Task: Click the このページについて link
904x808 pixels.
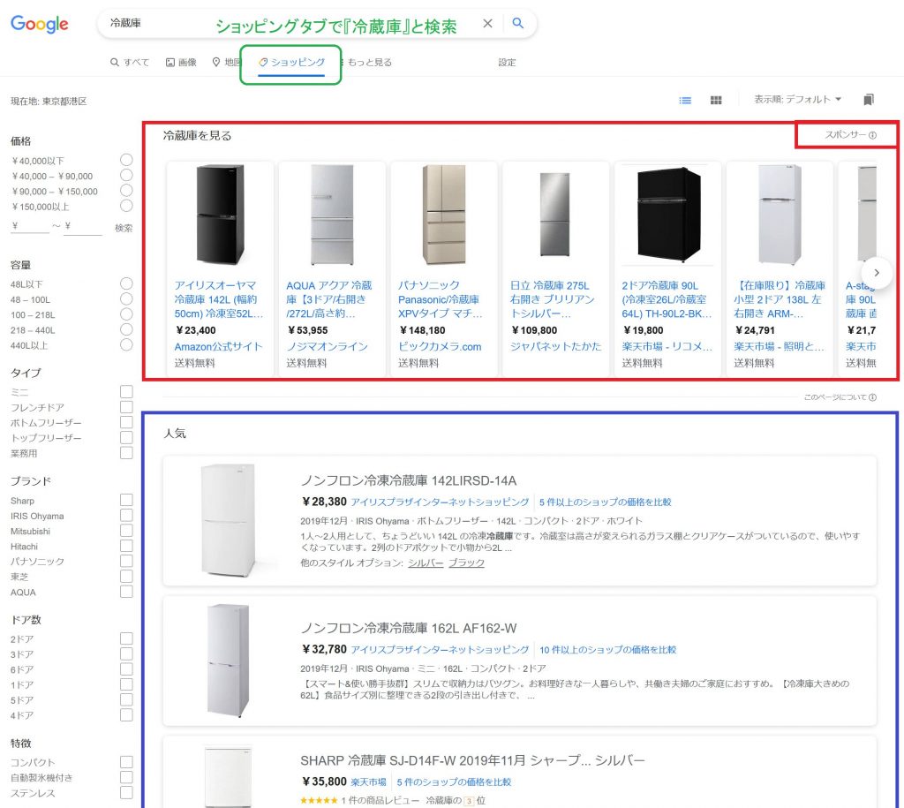Action: (x=835, y=397)
